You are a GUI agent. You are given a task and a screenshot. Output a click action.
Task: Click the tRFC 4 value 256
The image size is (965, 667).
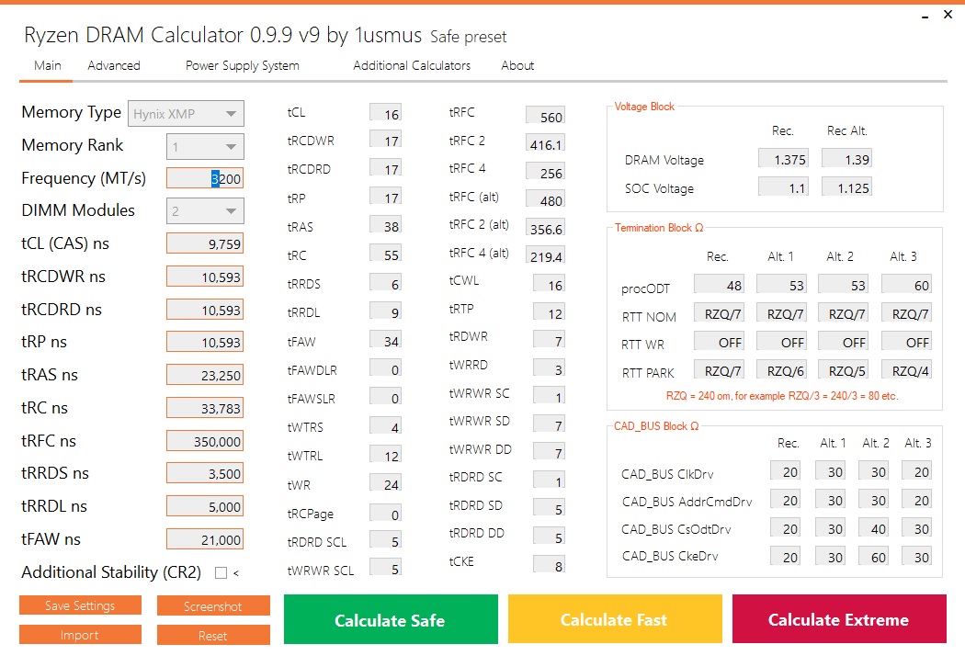pos(545,173)
